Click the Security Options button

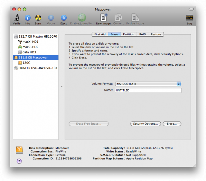pyautogui.click(x=145, y=124)
